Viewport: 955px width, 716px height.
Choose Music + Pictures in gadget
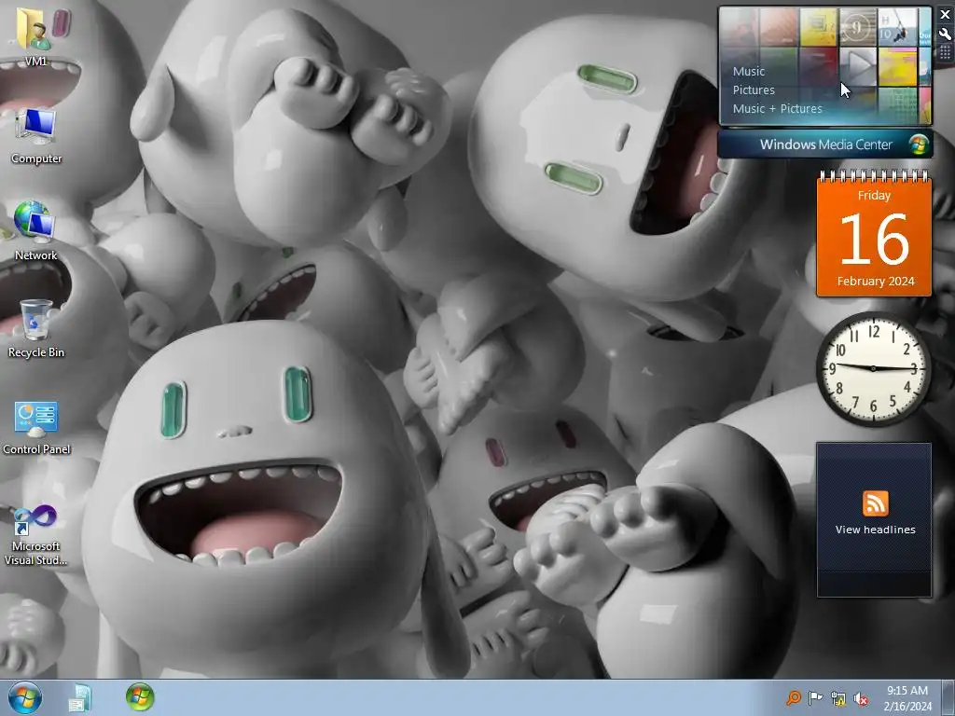777,109
